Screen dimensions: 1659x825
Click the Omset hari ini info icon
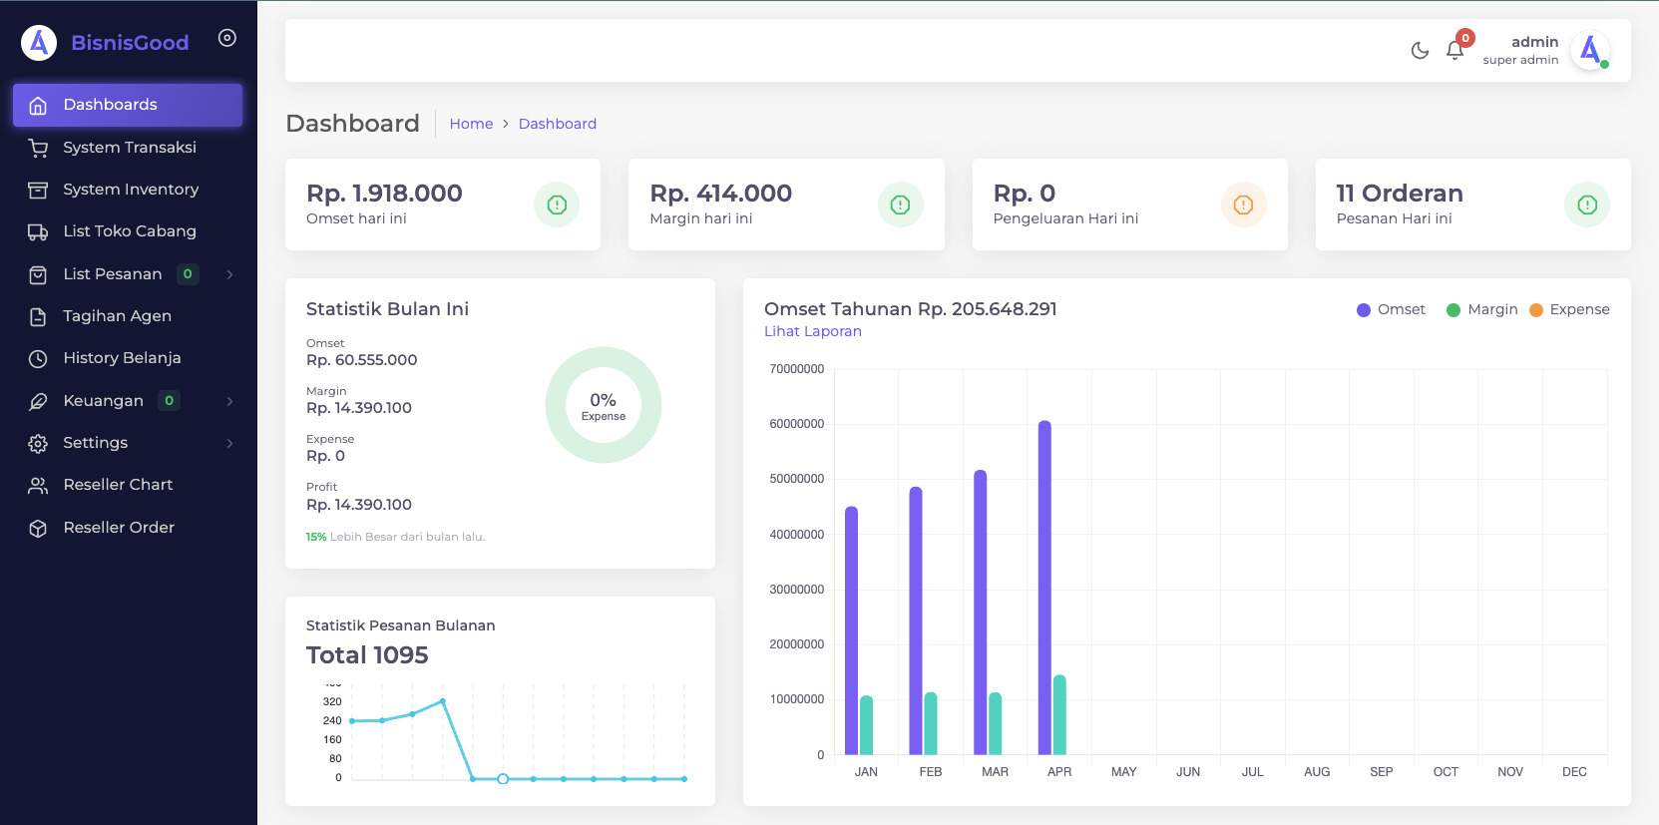[x=557, y=205]
